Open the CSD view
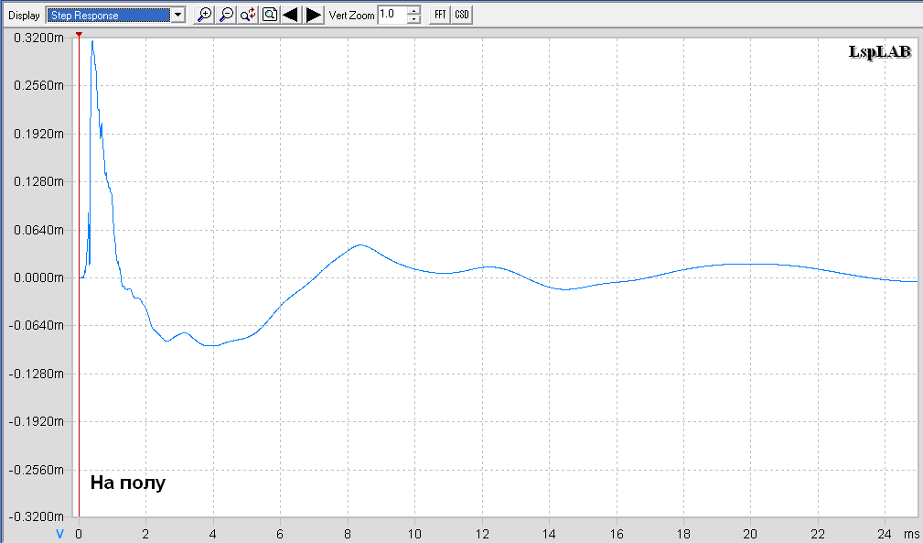This screenshot has width=923, height=543. pos(462,15)
